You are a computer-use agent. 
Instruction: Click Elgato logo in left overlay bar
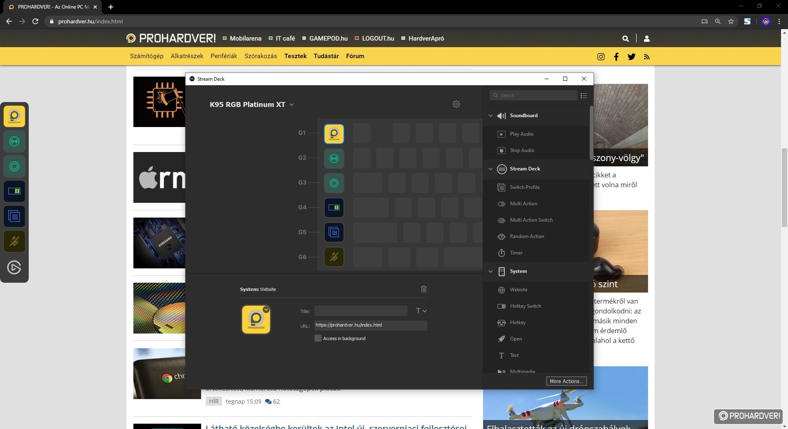pos(14,268)
